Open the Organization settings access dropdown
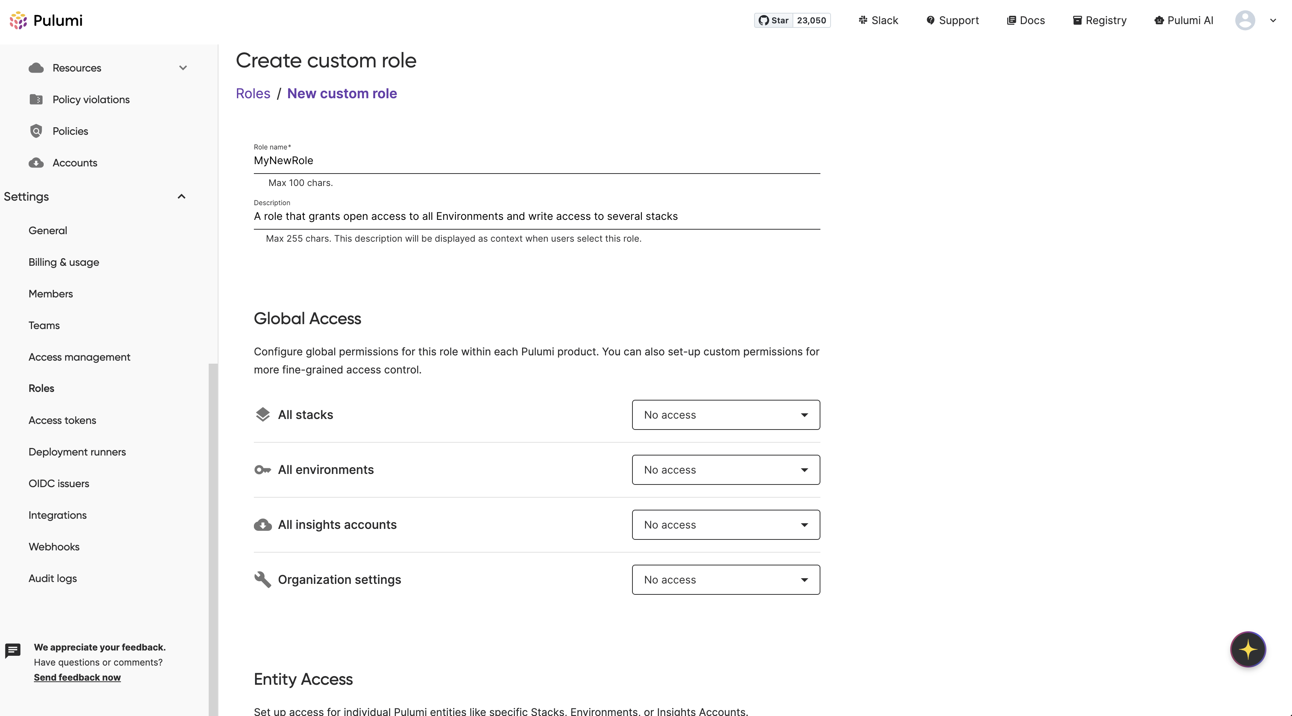This screenshot has height=716, width=1292. pyautogui.click(x=725, y=580)
